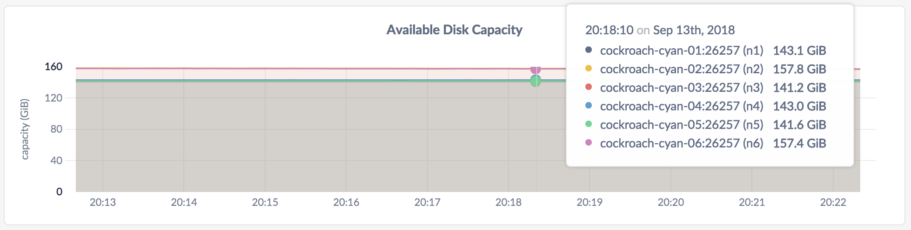Click the 160 y-axis tick label
Image resolution: width=911 pixels, height=230 pixels.
coord(54,67)
